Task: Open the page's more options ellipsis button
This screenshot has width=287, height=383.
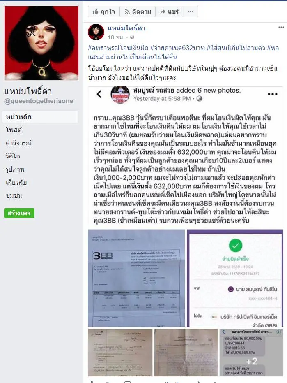Action: pyautogui.click(x=191, y=12)
